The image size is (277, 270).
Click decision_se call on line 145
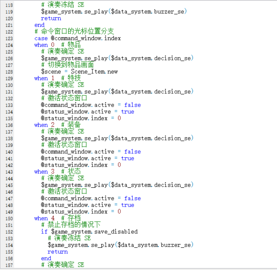(117, 185)
